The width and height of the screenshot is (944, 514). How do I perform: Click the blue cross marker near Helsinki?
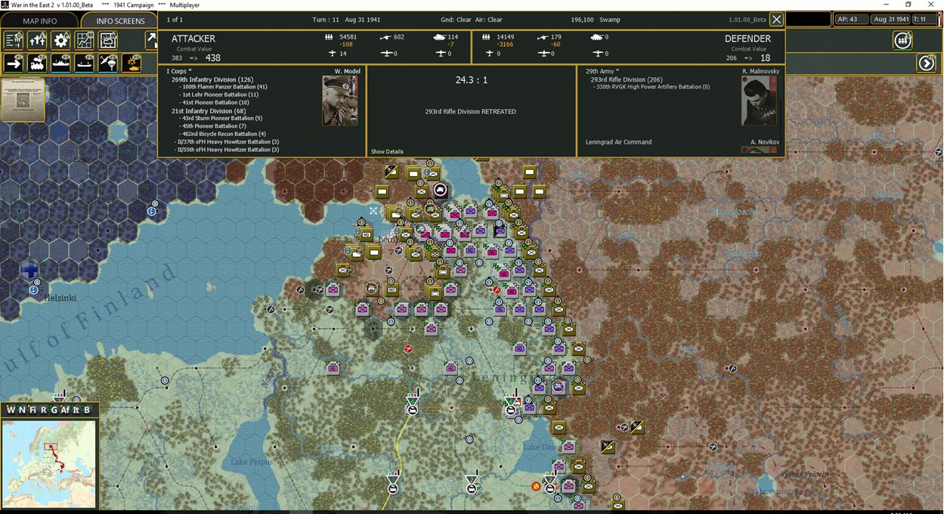click(30, 269)
